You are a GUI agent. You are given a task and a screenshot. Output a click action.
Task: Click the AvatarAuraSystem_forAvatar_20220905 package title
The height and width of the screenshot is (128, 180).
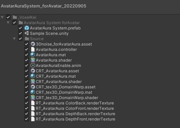pyautogui.click(x=44, y=6)
